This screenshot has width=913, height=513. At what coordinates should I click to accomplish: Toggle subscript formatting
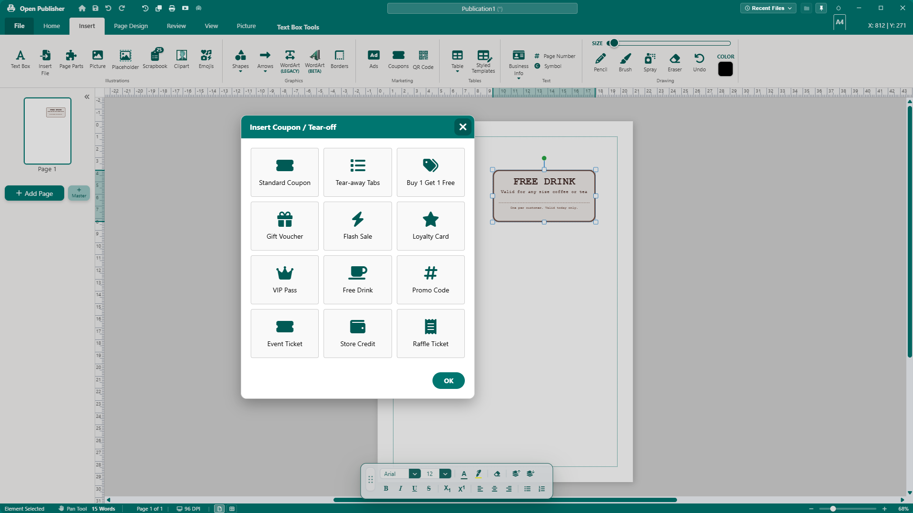pos(447,488)
